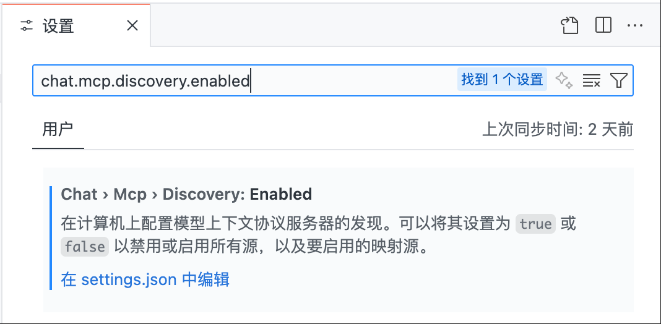Open the settings filter funnel menu
The height and width of the screenshot is (324, 661).
(x=618, y=80)
